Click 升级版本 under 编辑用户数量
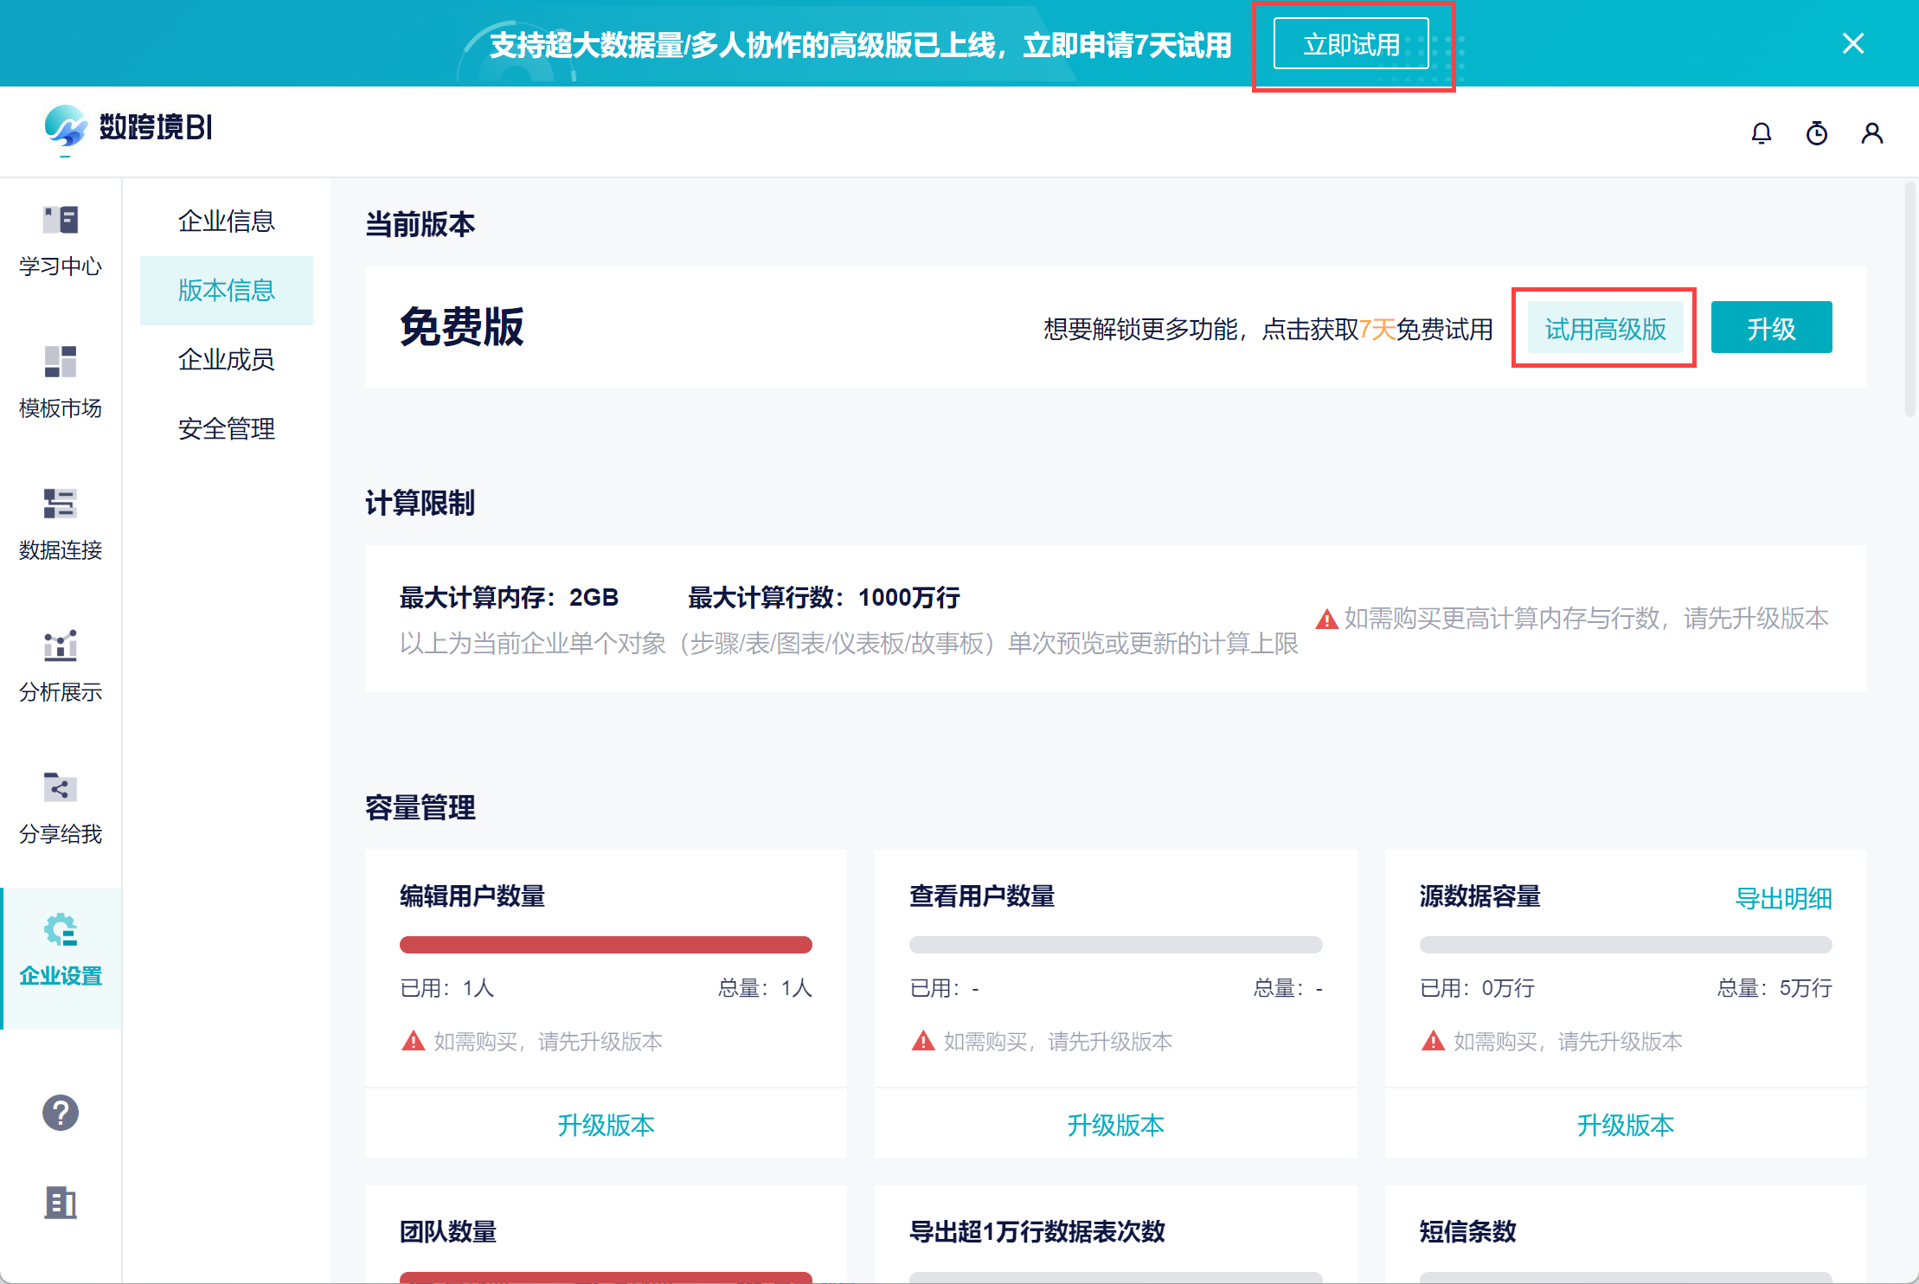This screenshot has height=1284, width=1919. 606,1125
